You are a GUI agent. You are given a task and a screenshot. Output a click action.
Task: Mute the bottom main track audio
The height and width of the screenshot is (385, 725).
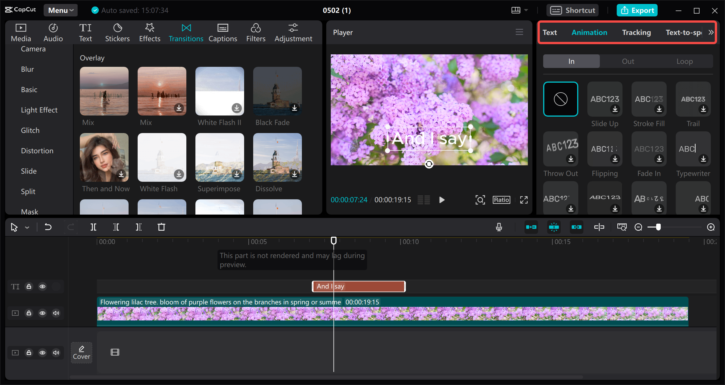coord(56,353)
